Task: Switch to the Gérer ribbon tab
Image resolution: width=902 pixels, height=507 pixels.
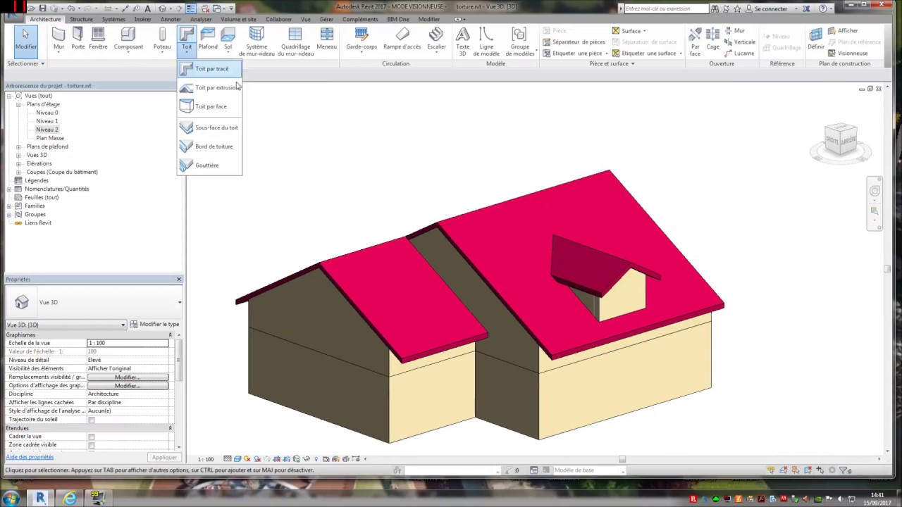Action: (x=326, y=19)
